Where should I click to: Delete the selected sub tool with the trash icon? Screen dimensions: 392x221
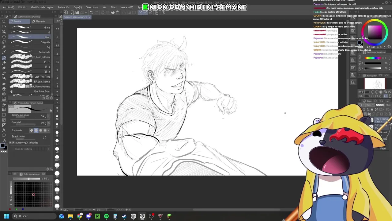pos(51,98)
